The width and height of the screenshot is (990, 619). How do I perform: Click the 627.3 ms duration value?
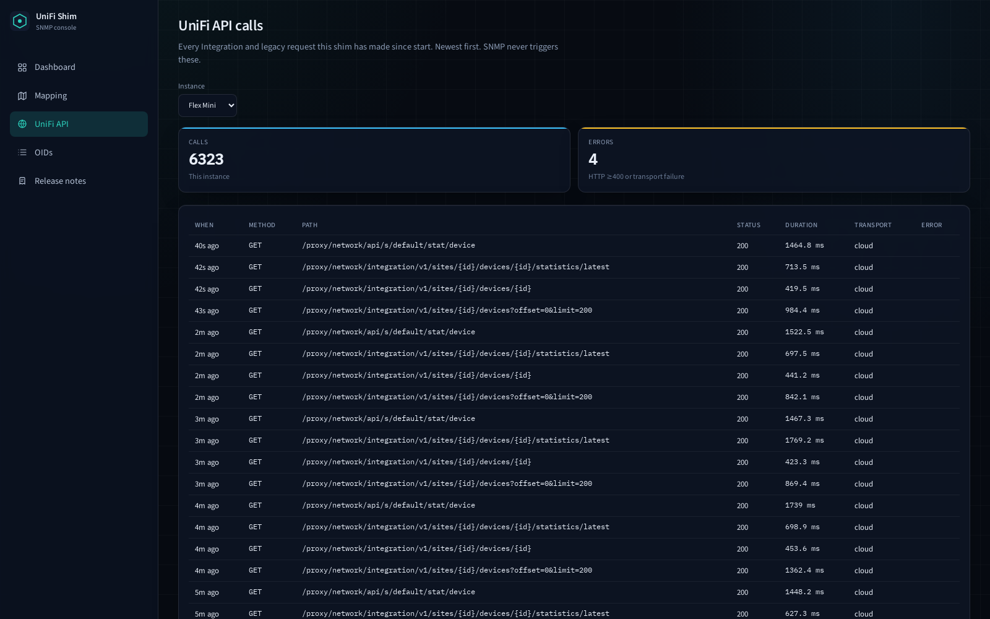[803, 613]
